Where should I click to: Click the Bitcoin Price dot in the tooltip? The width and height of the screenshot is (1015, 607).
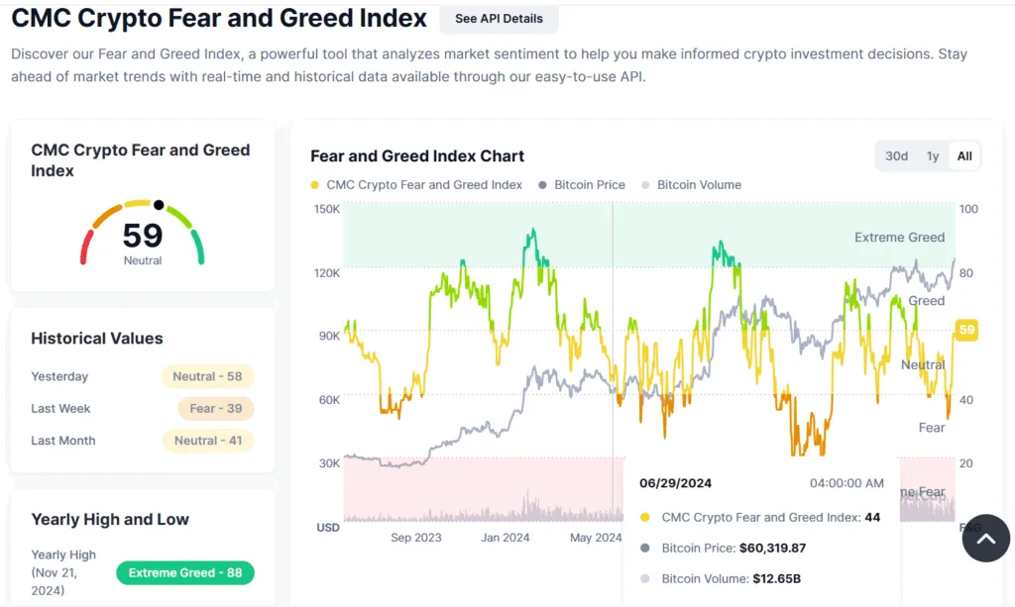tap(646, 548)
